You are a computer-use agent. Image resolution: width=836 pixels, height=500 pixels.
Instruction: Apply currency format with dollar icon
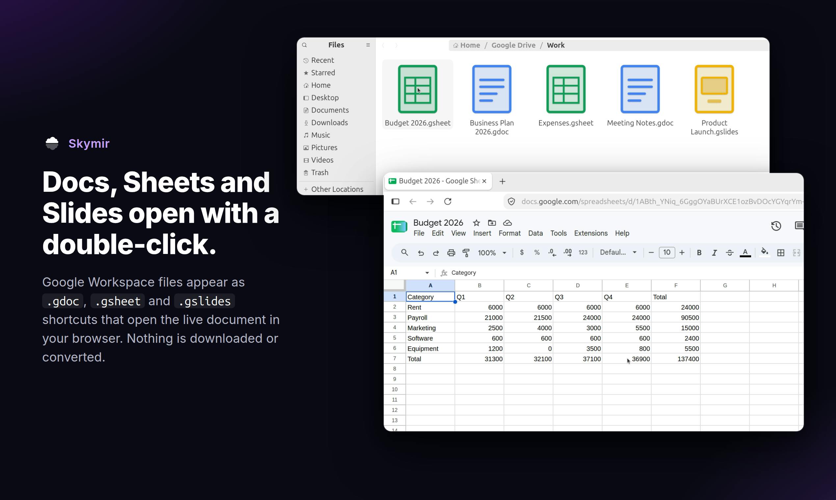tap(522, 252)
